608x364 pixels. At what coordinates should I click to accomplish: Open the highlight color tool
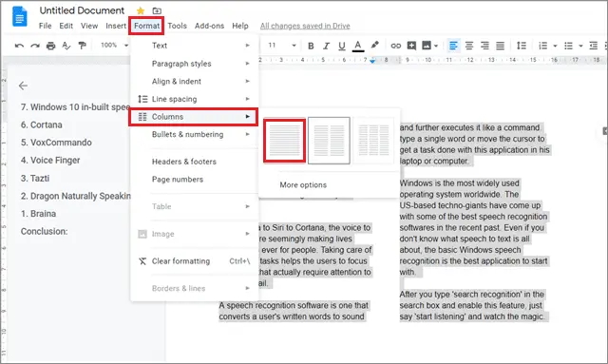click(x=374, y=45)
